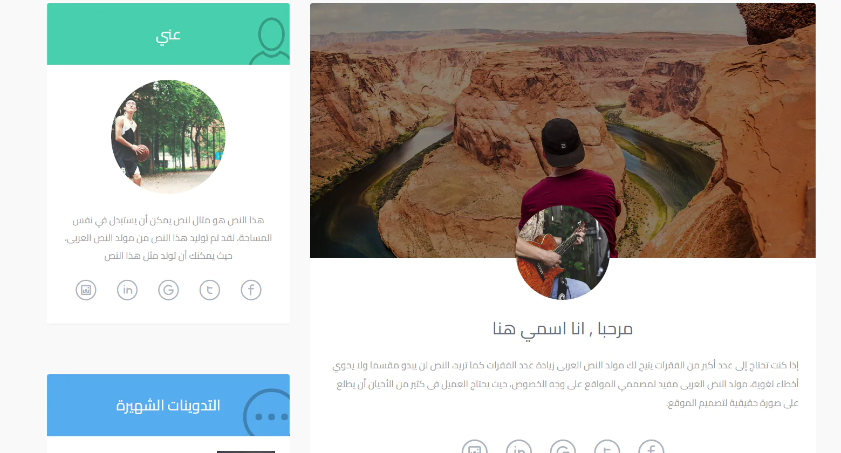Screen dimensions: 841x453
Task: Click the user silhouette icon in the green header
Action: (271, 41)
